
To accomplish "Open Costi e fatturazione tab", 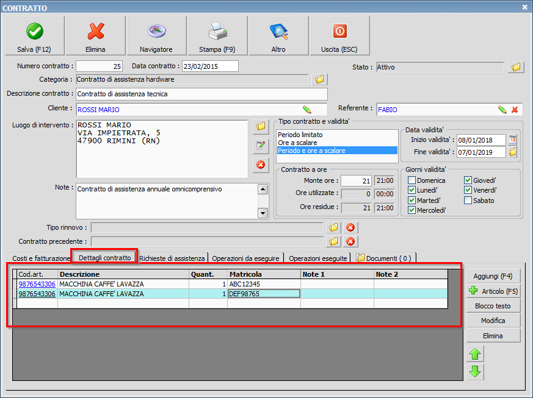I will click(x=41, y=258).
